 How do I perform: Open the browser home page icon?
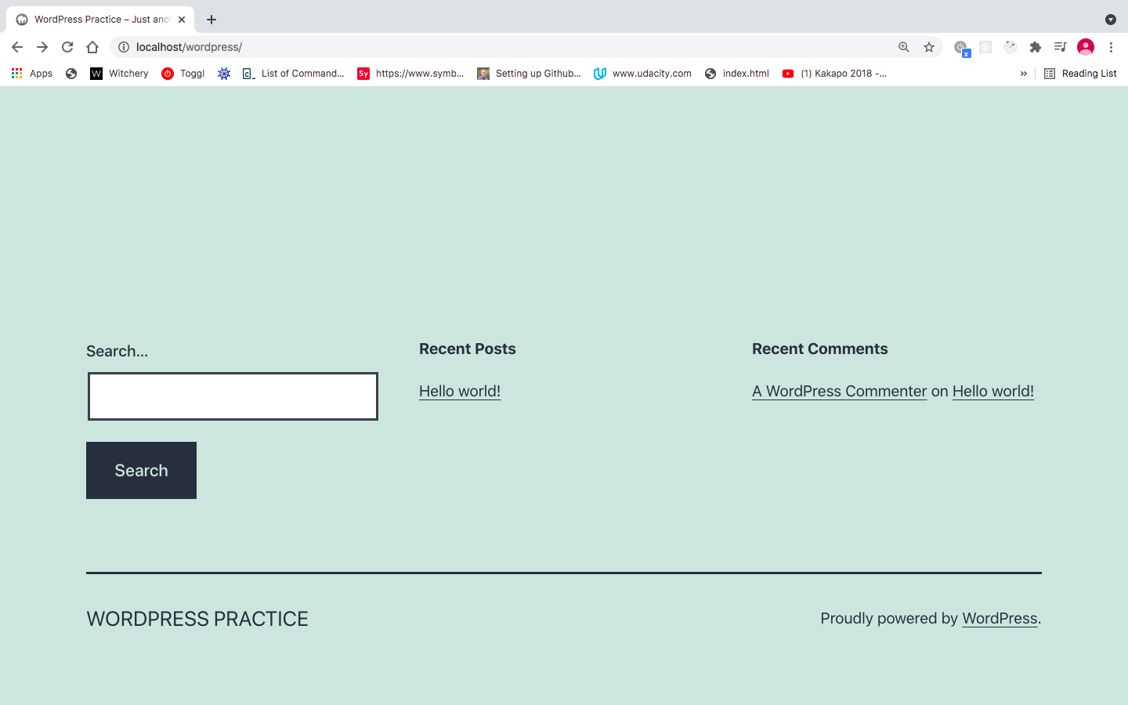[92, 47]
